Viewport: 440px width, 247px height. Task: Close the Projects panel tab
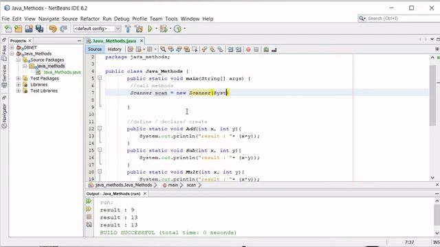30,40
